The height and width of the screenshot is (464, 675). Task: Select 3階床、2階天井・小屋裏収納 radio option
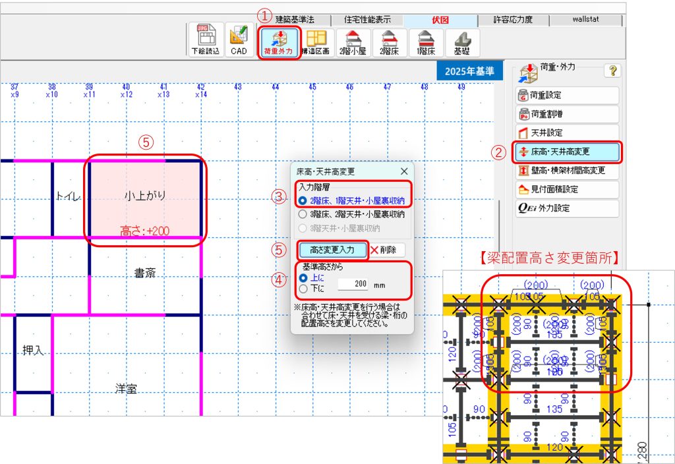pos(303,214)
